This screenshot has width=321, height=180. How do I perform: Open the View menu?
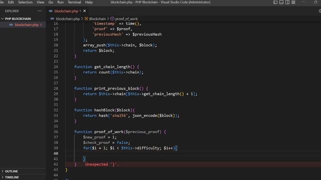coord(40,2)
